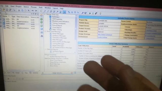Collapse the Design Overview tree node
162x91 pixels.
point(45,14)
